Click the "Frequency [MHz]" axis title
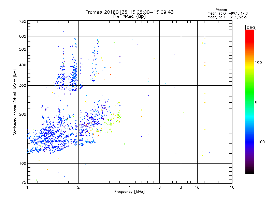The image size is (273, 204). coord(129,192)
